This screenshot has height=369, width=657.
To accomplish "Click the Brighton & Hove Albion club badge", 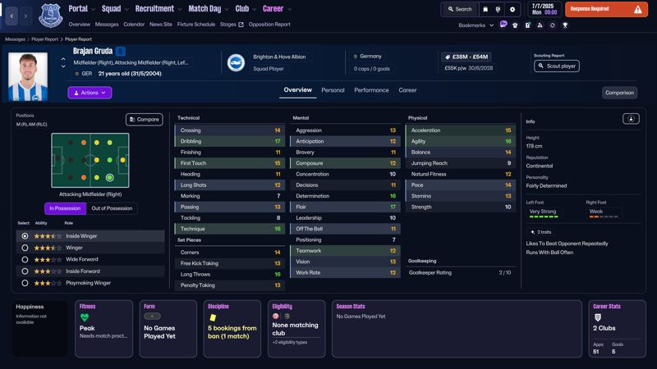I will (236, 63).
